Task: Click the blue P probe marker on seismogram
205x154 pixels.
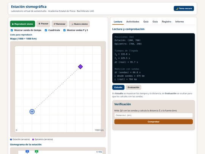Action: pyautogui.click(x=27, y=151)
